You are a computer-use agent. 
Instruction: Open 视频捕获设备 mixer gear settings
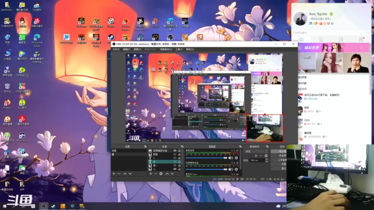(x=236, y=169)
